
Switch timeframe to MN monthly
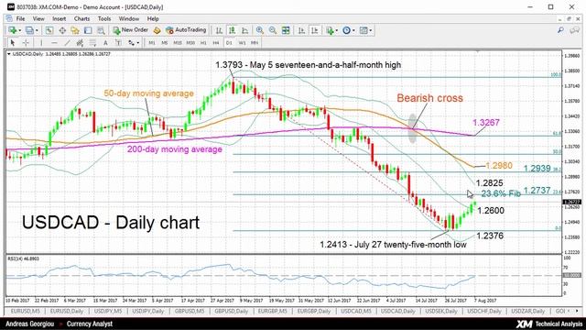[x=255, y=43]
